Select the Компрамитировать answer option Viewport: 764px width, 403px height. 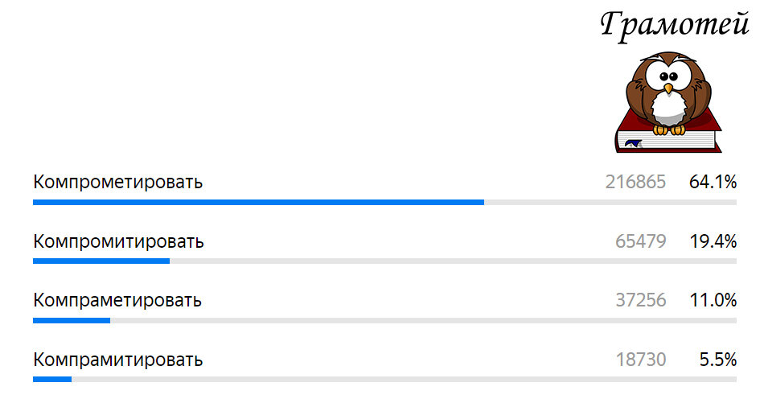coord(118,360)
